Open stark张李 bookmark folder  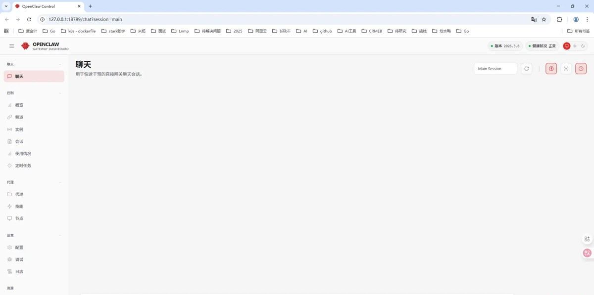113,31
